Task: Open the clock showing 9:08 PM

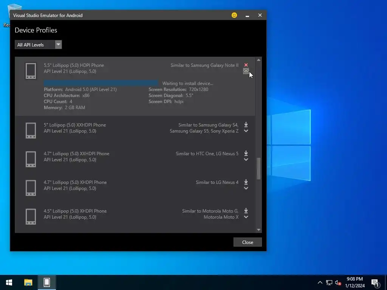Action: (x=354, y=282)
